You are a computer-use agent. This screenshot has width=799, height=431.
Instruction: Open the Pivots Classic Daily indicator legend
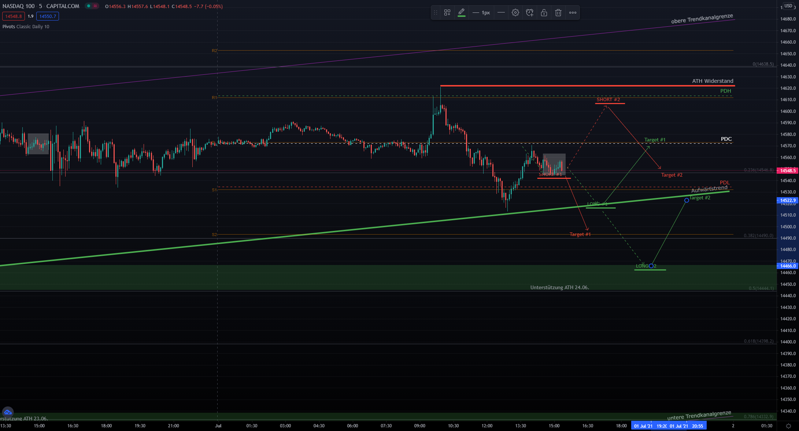click(x=26, y=26)
